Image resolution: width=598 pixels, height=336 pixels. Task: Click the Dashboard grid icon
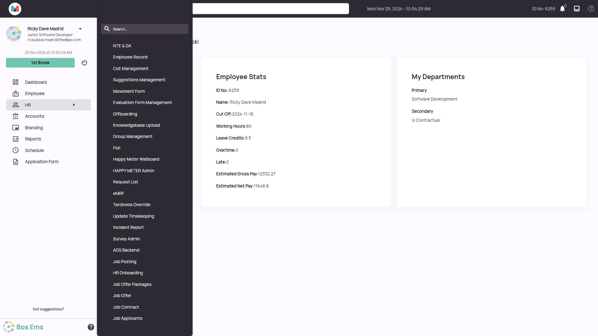[x=16, y=82]
